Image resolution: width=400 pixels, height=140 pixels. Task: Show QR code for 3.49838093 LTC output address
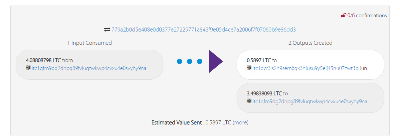point(249,101)
